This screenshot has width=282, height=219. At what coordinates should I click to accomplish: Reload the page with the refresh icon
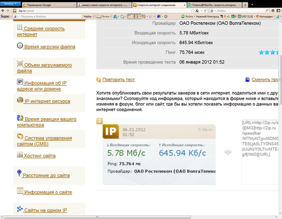click(205, 11)
